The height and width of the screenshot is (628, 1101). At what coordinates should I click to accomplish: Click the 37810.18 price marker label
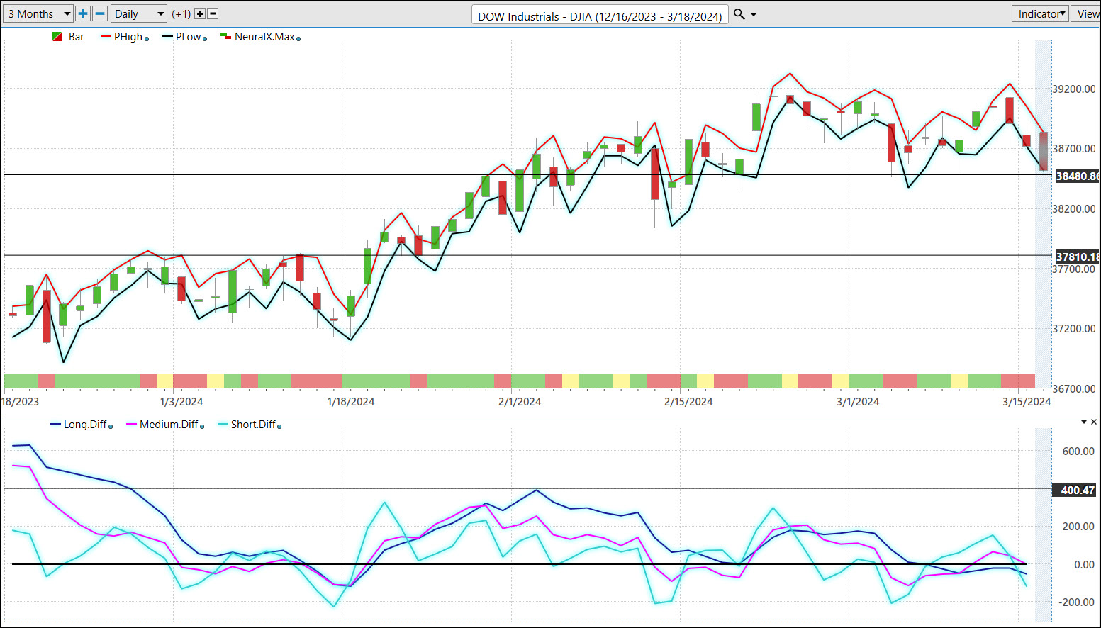(1078, 257)
